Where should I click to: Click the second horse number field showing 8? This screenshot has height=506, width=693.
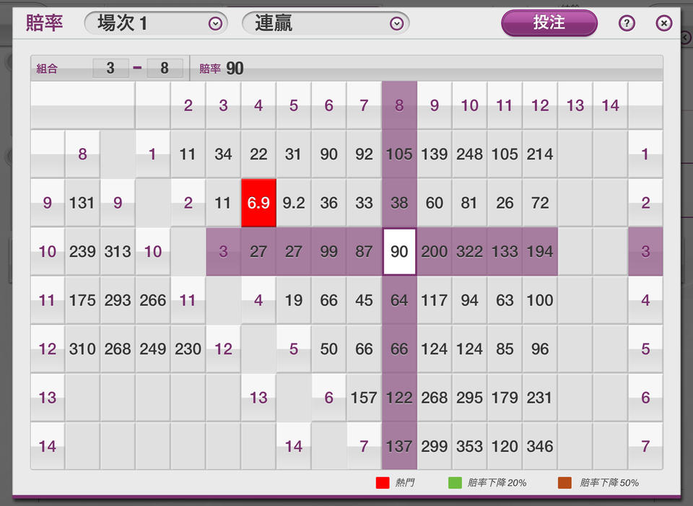(165, 69)
